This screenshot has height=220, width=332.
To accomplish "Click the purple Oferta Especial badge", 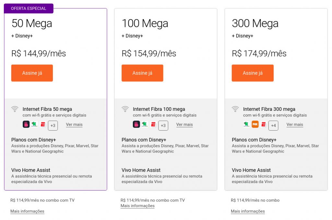I will point(29,8).
